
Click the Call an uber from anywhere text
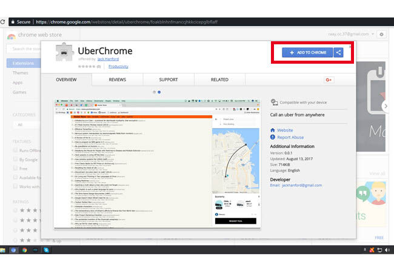click(x=297, y=115)
